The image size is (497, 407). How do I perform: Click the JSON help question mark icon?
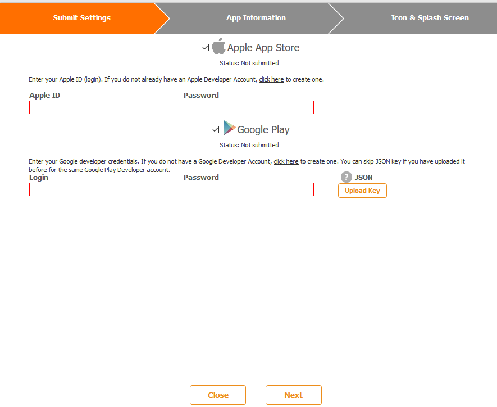coord(346,177)
